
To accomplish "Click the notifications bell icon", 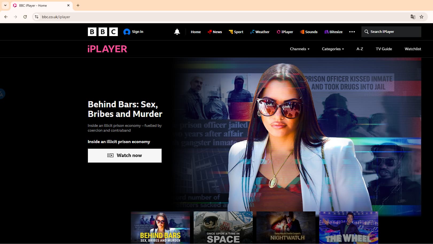I will coord(177,32).
